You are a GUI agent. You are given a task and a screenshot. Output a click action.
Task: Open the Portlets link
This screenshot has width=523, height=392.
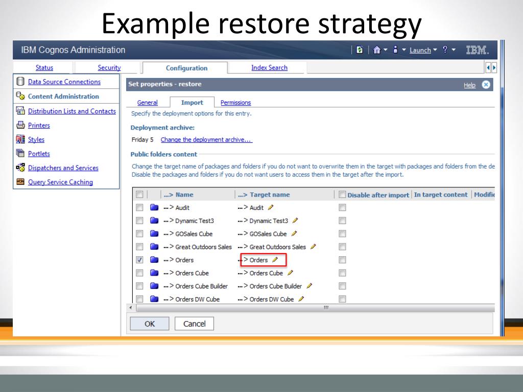pyautogui.click(x=39, y=154)
